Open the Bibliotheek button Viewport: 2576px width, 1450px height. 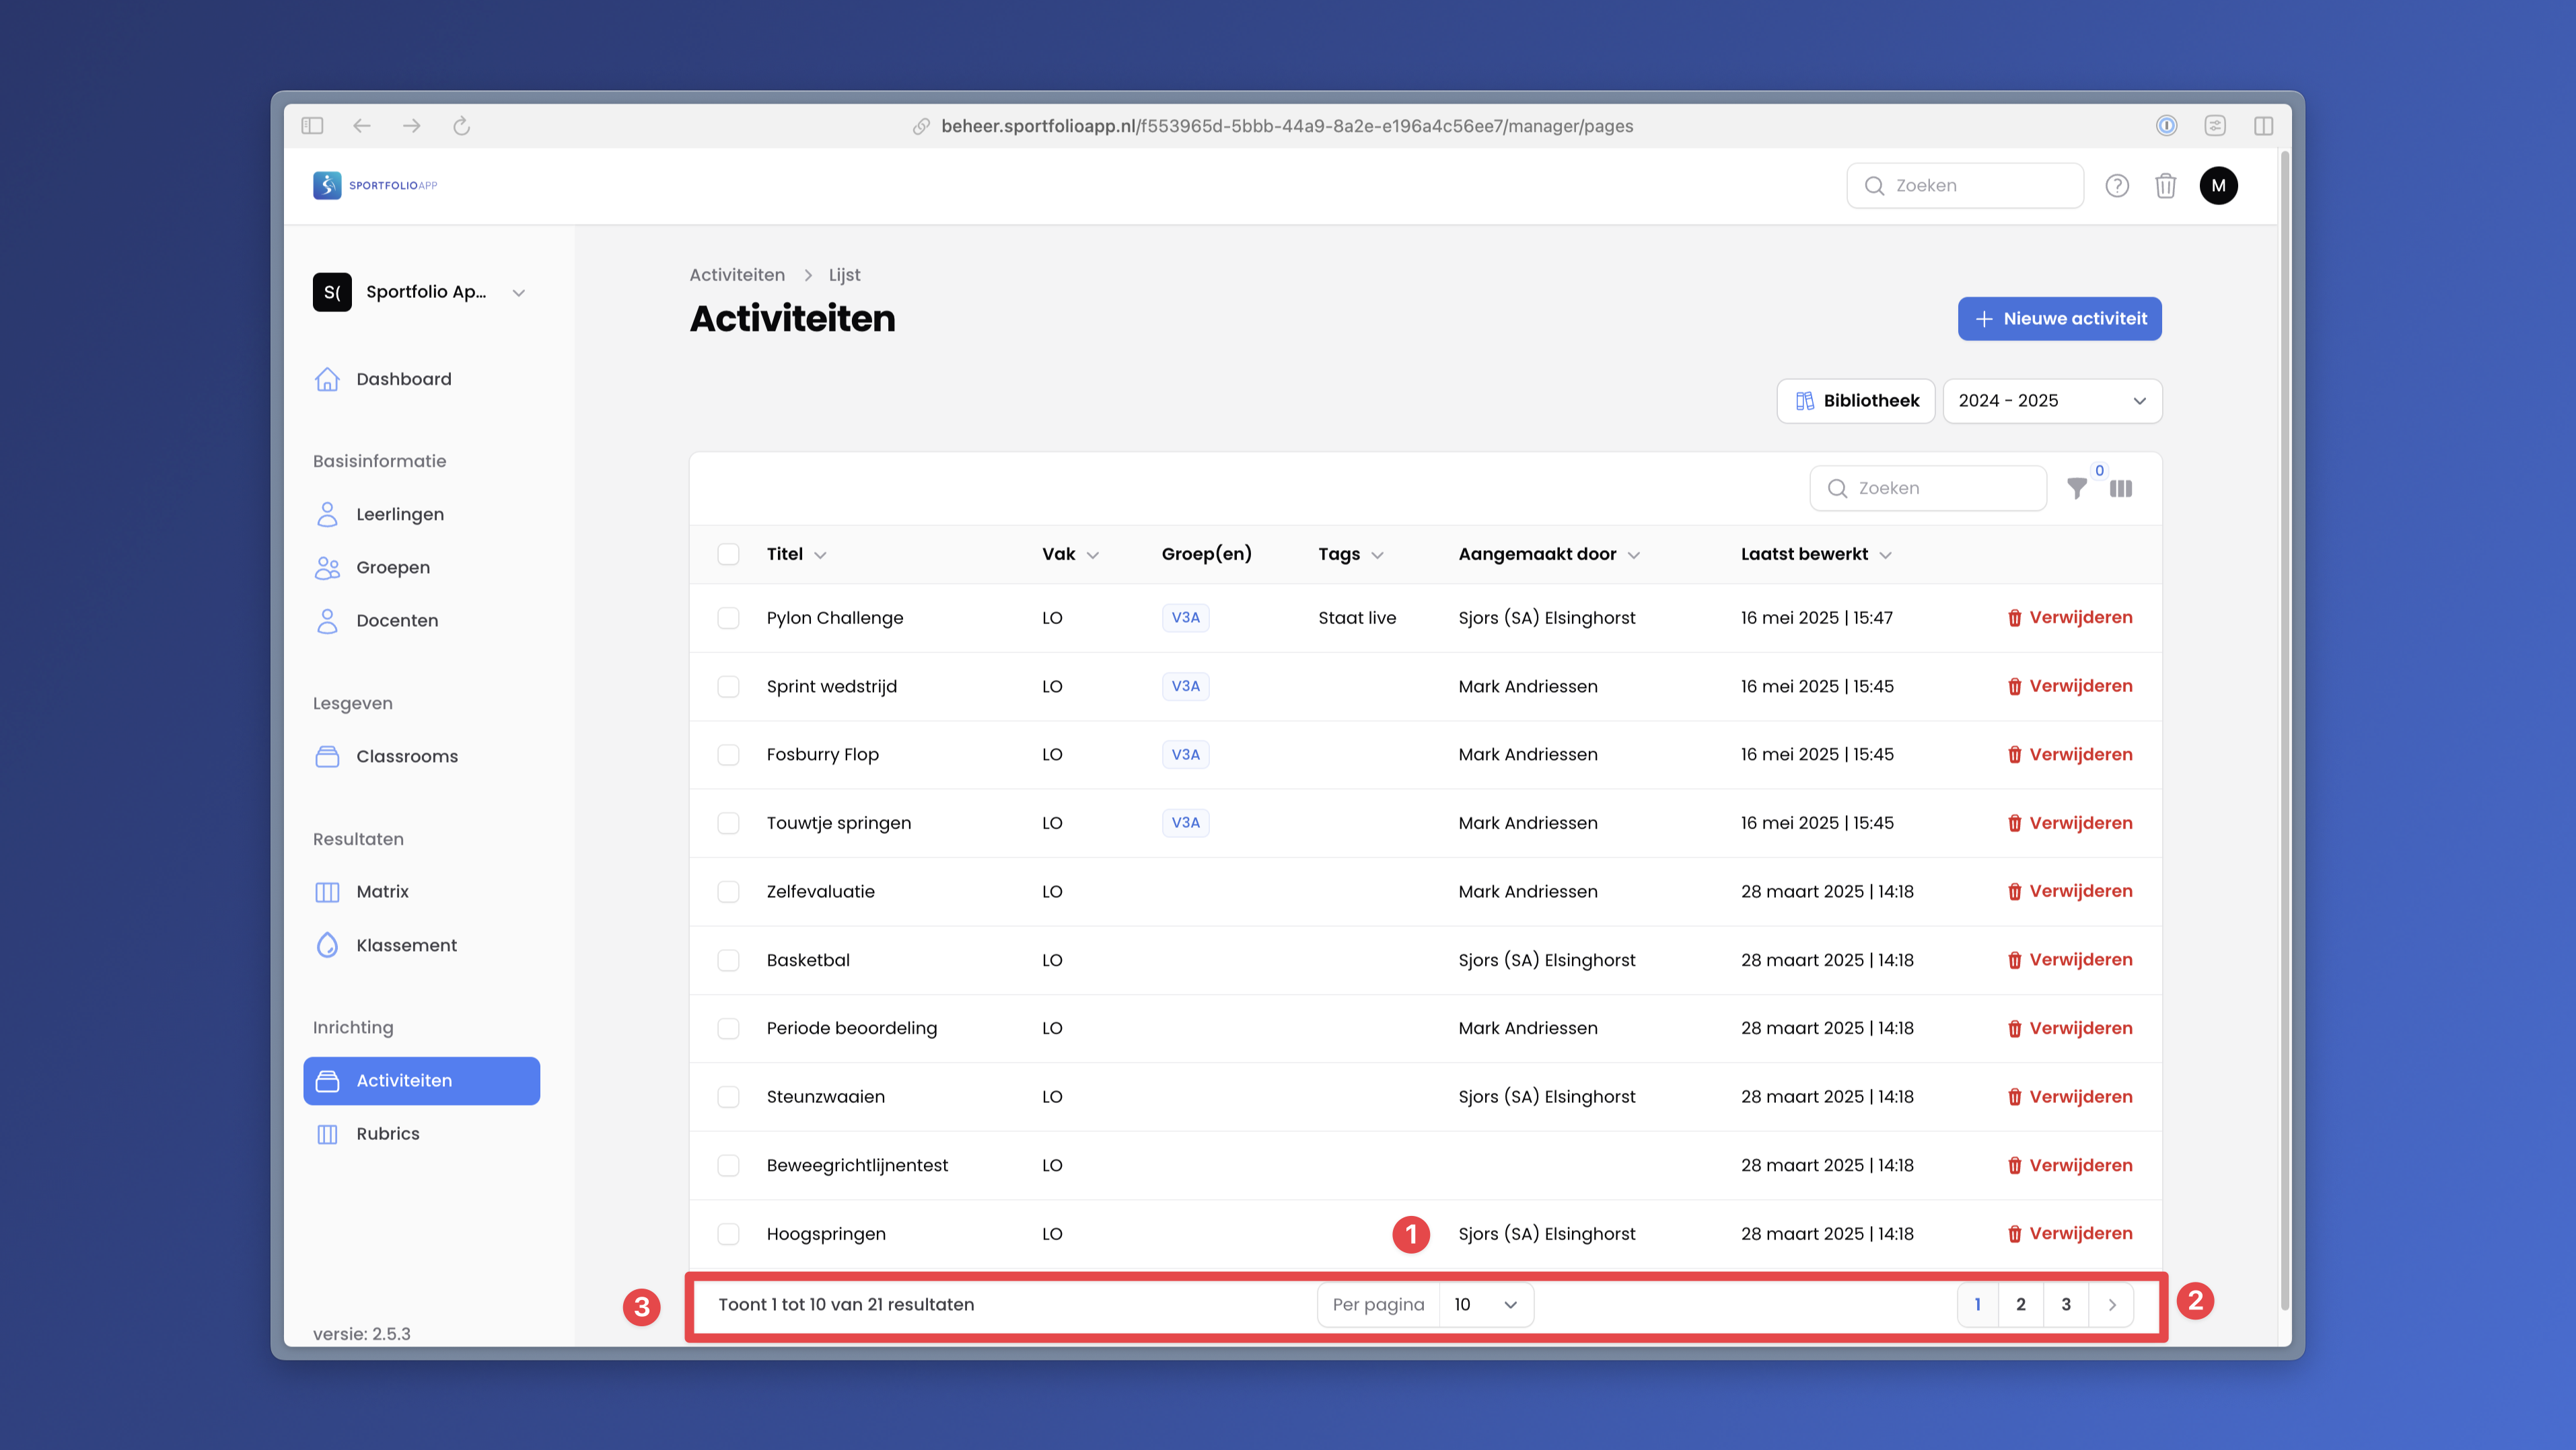1856,401
